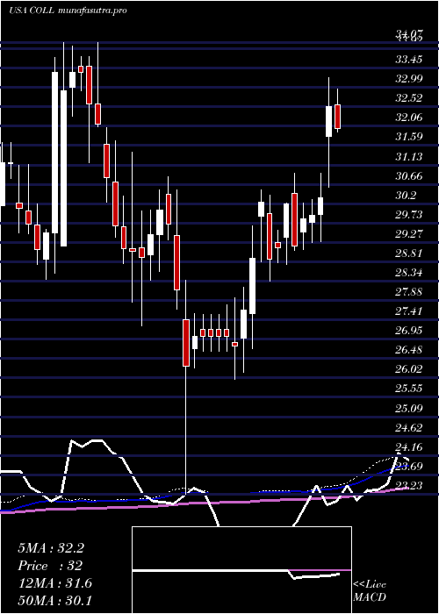Viewport: 439px width, 614px height.
Task: Click inside the MACD inset panel
Action: pyautogui.click(x=241, y=570)
